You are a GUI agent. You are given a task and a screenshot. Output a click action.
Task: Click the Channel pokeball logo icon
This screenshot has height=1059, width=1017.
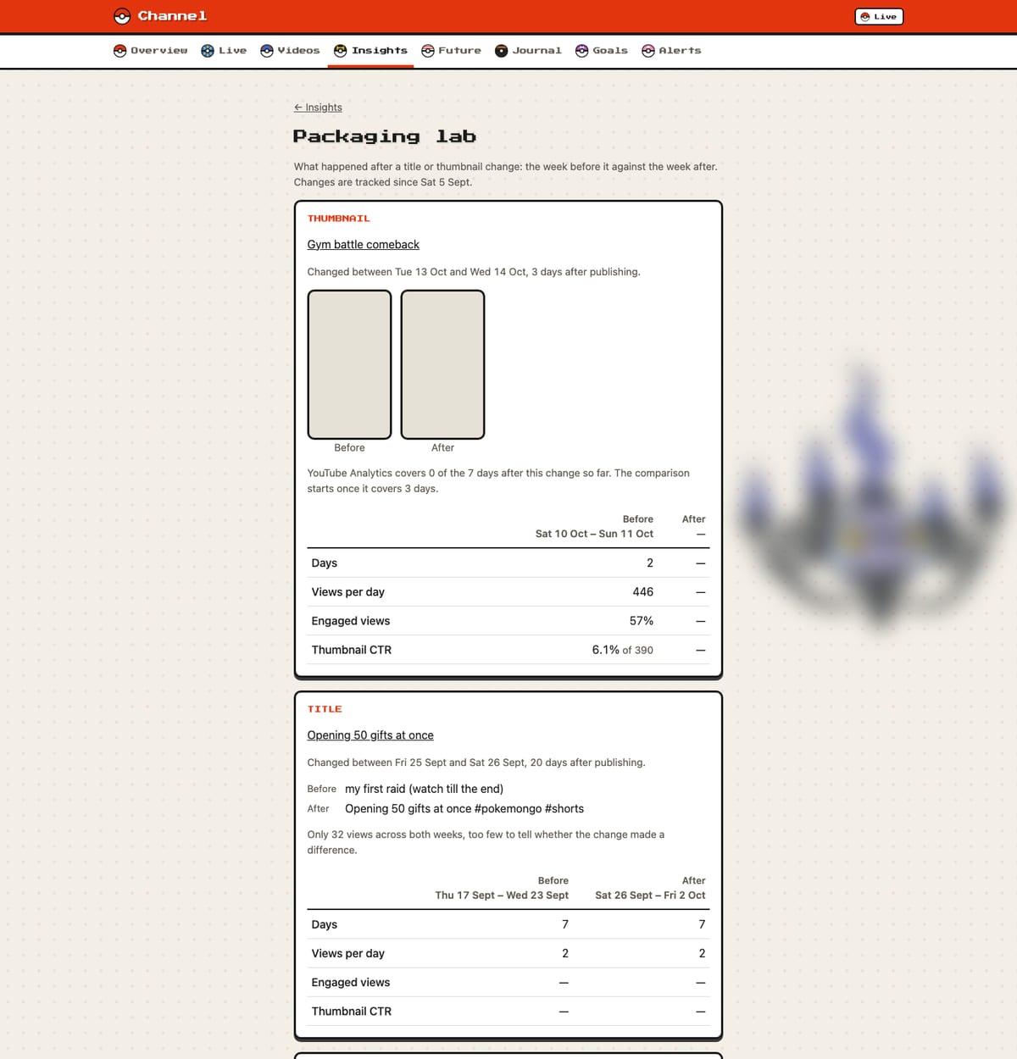(122, 16)
